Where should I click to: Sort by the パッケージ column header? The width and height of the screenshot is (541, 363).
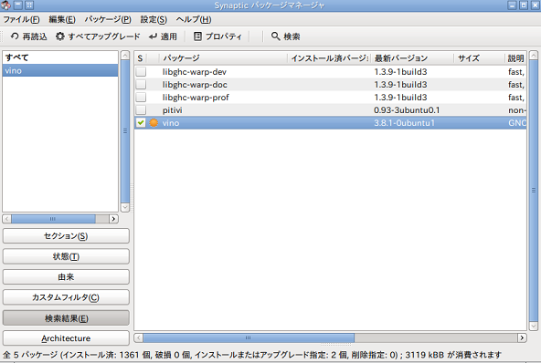223,58
